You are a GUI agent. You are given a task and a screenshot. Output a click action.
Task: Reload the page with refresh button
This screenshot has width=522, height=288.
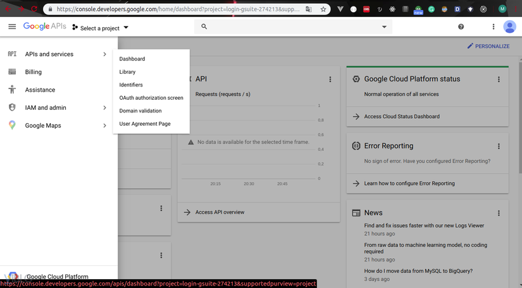pyautogui.click(x=34, y=9)
